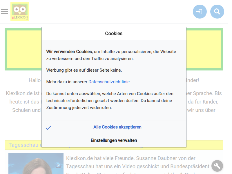This screenshot has width=232, height=174.
Task: Open the hamburger navigation menu
Action: (5, 12)
